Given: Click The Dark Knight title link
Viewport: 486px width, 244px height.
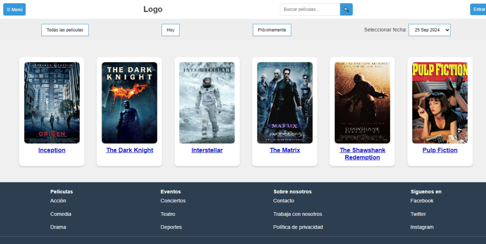Looking at the screenshot, I should click(x=129, y=150).
